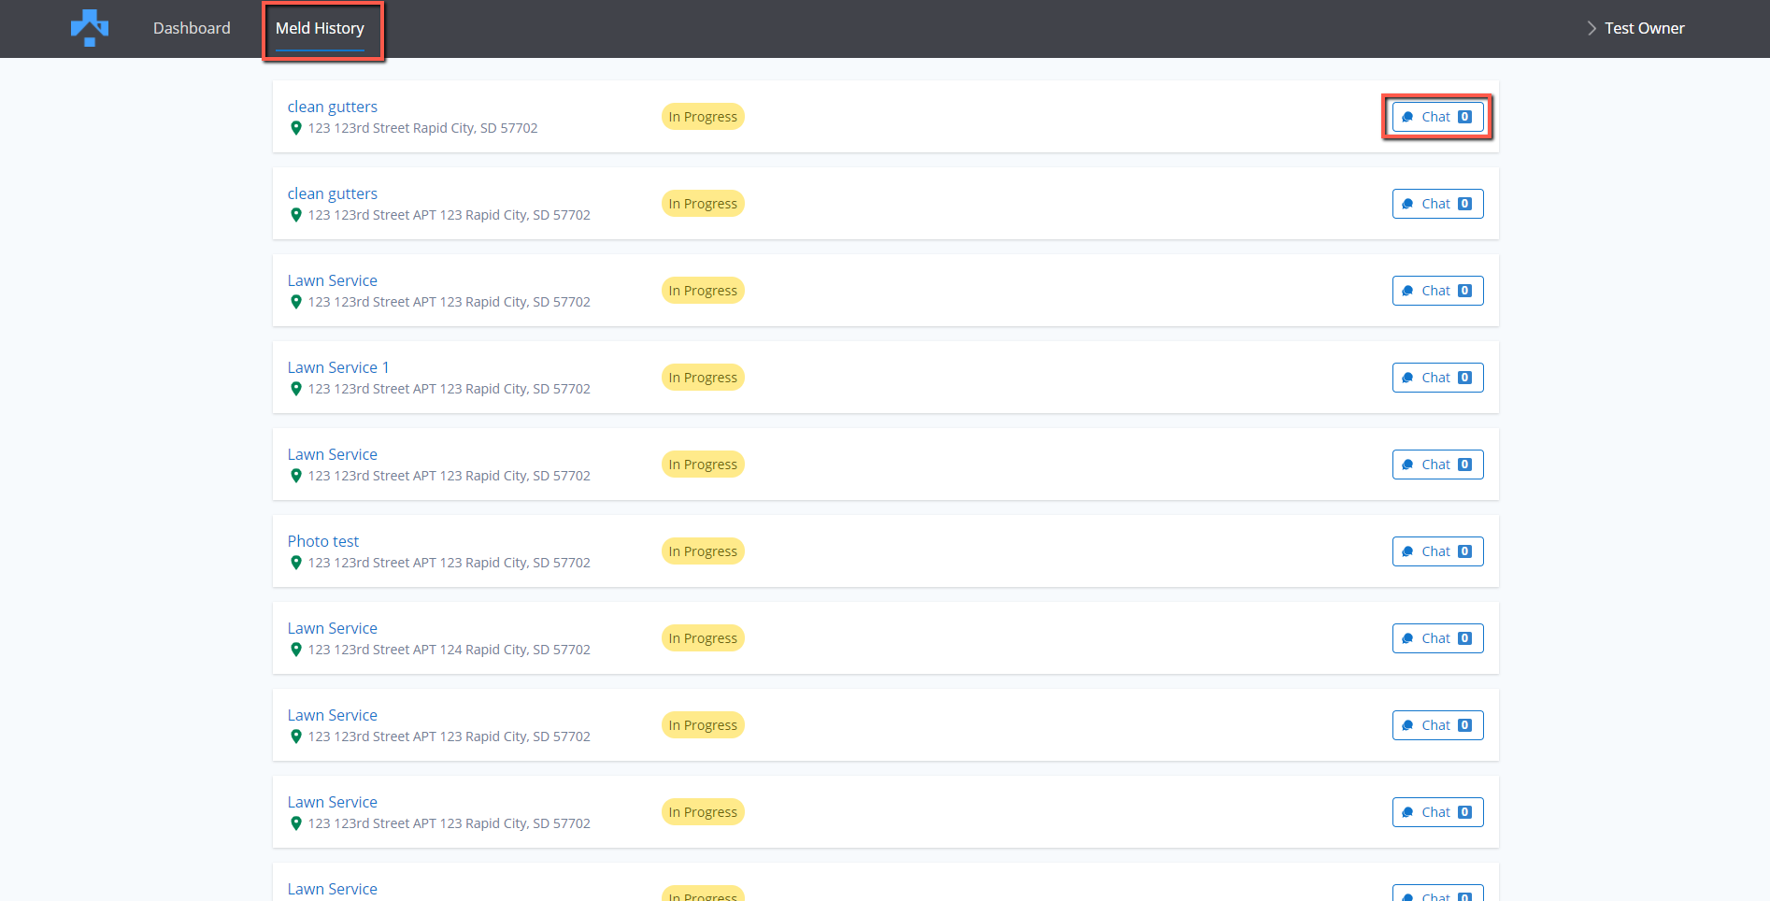Click the chat bubble icon in Photo test row
The height and width of the screenshot is (901, 1770).
1407,551
